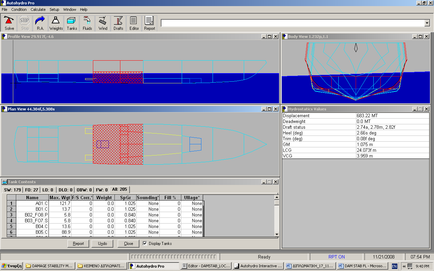Image resolution: width=434 pixels, height=271 pixels.
Task: Select tank row B03_FO7.S name cell
Action: point(33,221)
